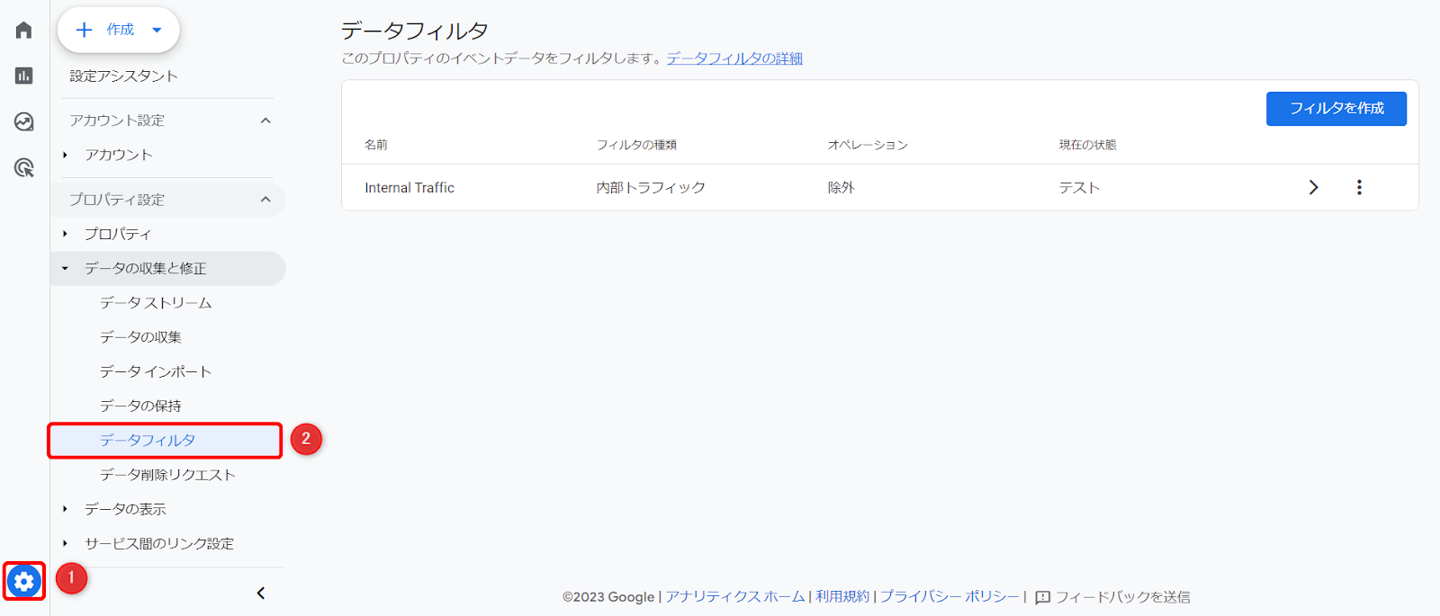Open the データフィルタの詳細 link

point(734,58)
